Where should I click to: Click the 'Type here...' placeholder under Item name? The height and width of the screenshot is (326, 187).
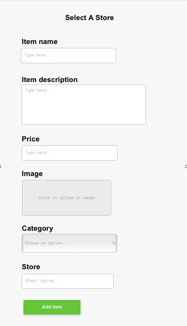click(38, 55)
